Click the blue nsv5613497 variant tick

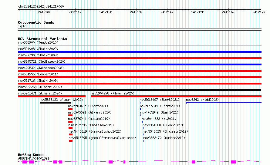pos(140,103)
